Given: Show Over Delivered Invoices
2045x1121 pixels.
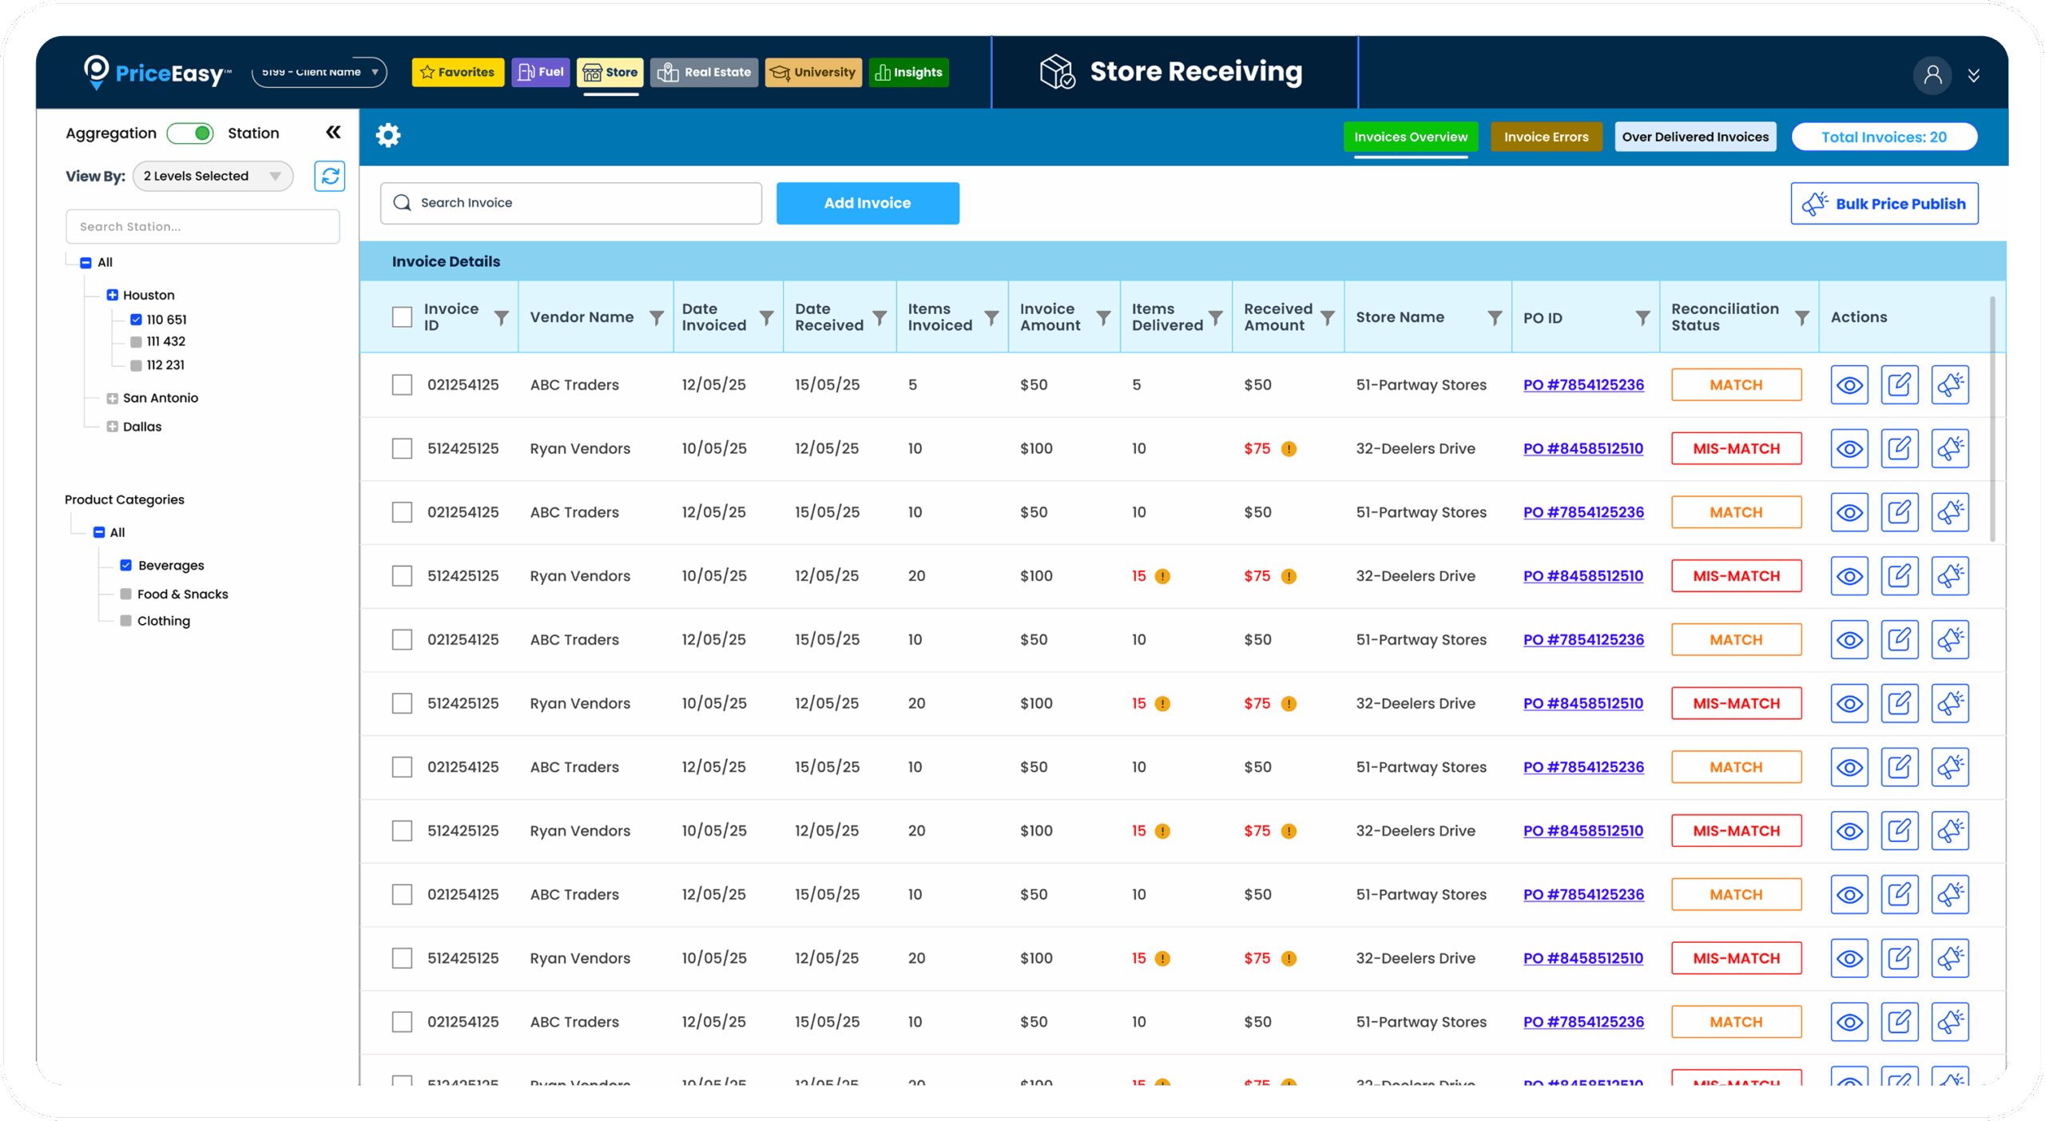Looking at the screenshot, I should [x=1695, y=137].
